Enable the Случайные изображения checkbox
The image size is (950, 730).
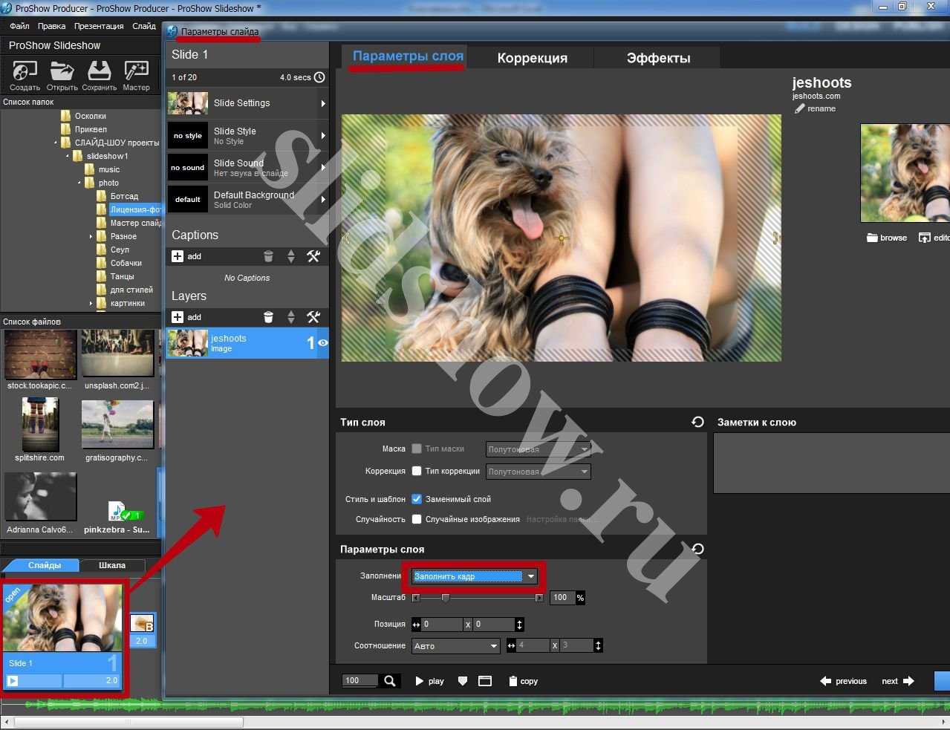417,519
